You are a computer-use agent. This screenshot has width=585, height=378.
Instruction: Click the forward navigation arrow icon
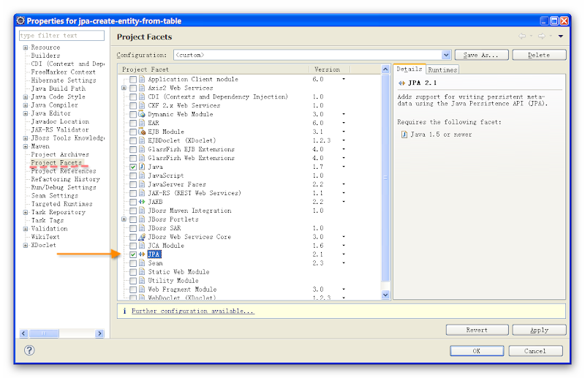coord(541,36)
